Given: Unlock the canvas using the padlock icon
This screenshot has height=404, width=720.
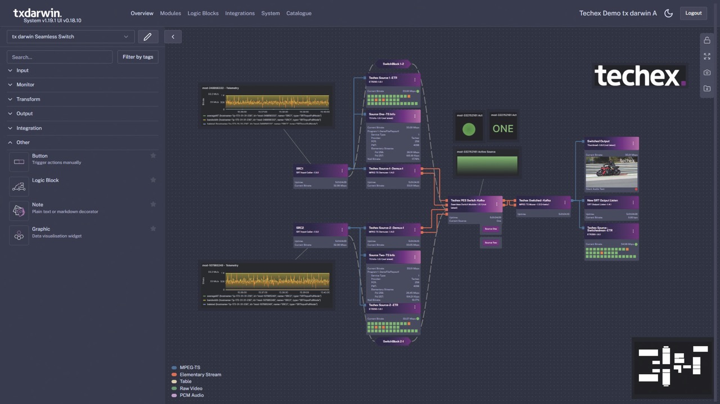Looking at the screenshot, I should pos(707,40).
